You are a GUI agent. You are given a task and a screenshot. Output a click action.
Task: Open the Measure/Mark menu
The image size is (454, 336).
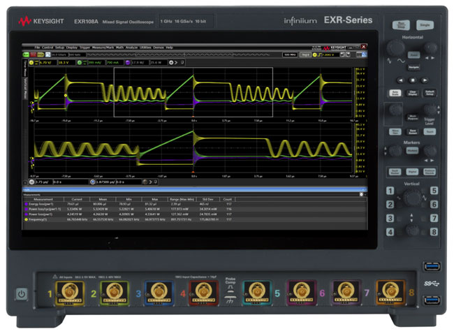click(x=103, y=48)
